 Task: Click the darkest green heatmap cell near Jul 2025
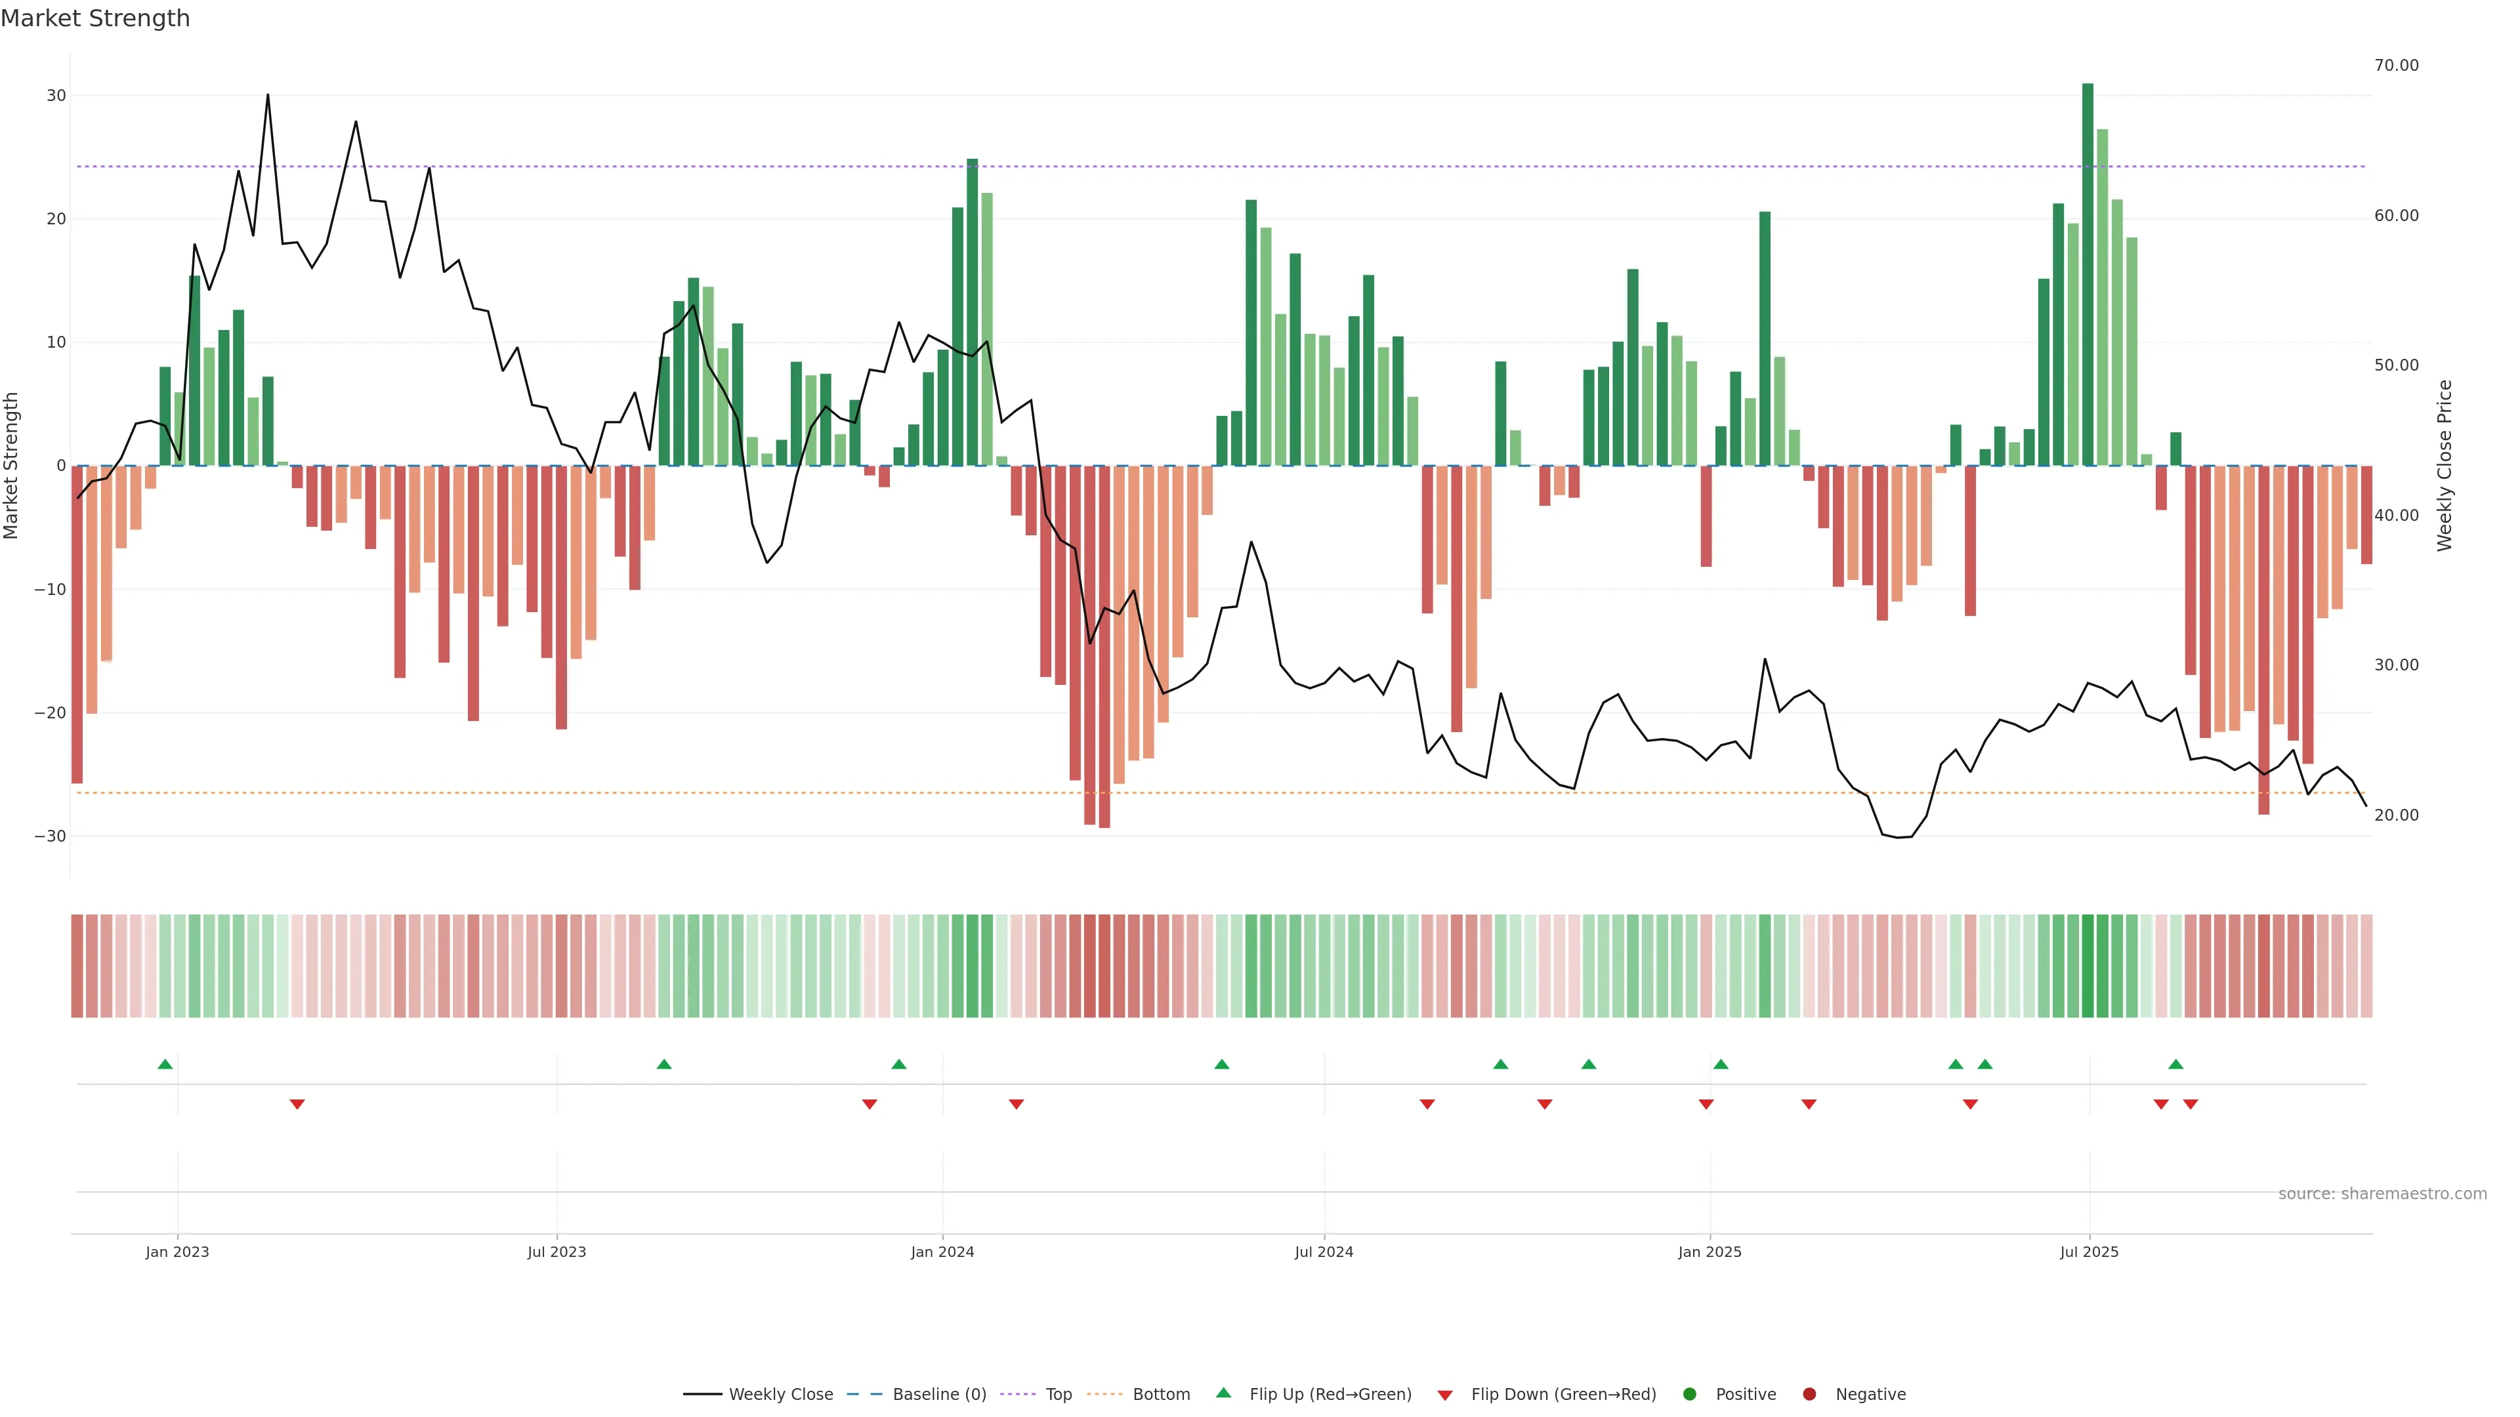(2088, 965)
